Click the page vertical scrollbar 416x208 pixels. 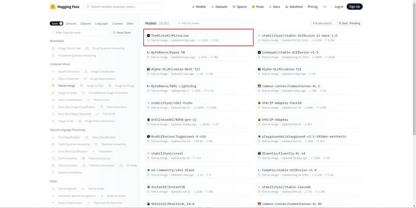pos(414,65)
